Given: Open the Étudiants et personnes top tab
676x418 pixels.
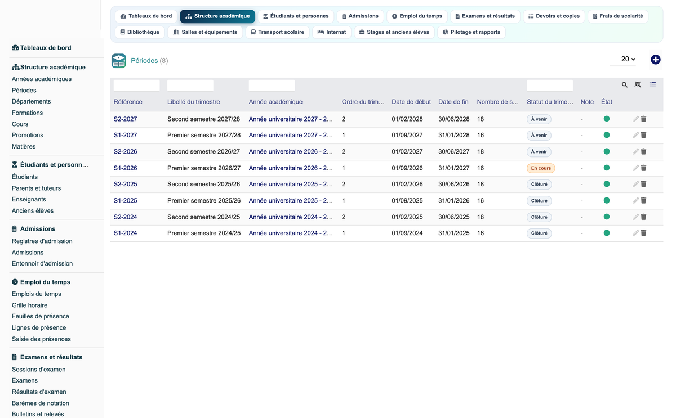Looking at the screenshot, I should coord(296,16).
